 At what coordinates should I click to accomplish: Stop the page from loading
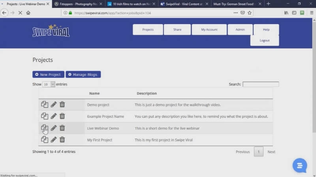20,13
